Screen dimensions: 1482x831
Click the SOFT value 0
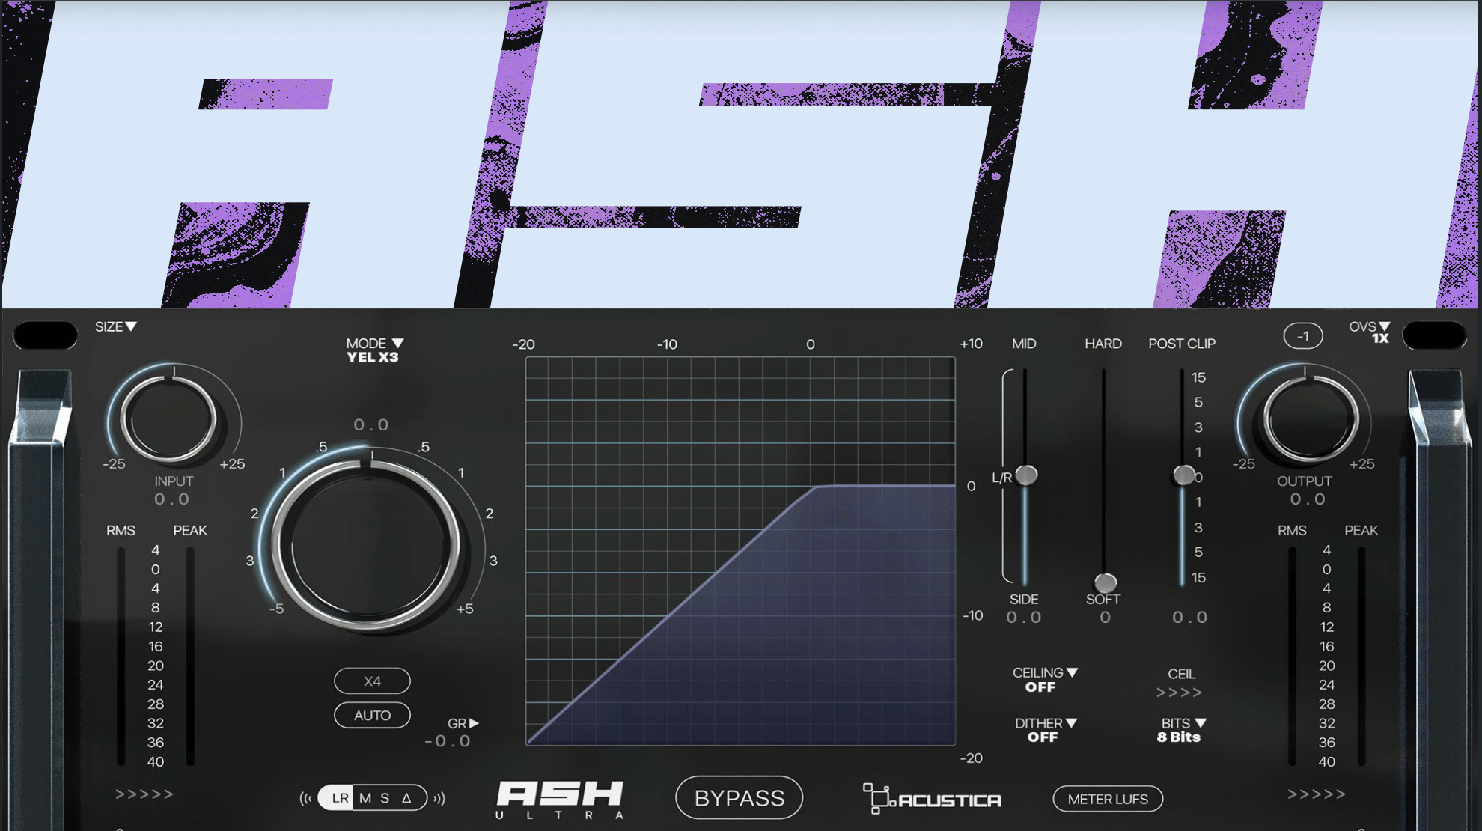point(1106,618)
